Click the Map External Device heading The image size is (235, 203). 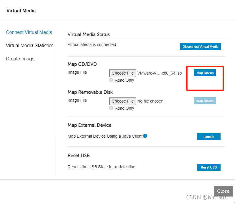pyautogui.click(x=89, y=125)
